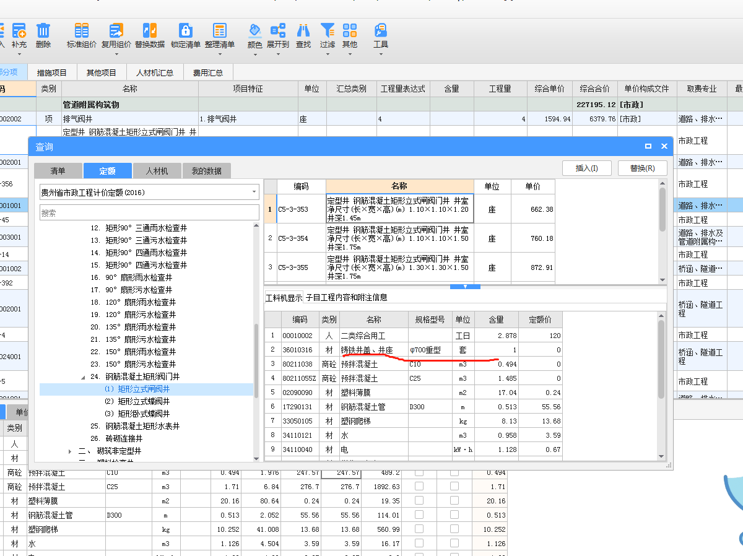Tick the second checkbox in 预拌混凝土 C25 row

point(454,487)
